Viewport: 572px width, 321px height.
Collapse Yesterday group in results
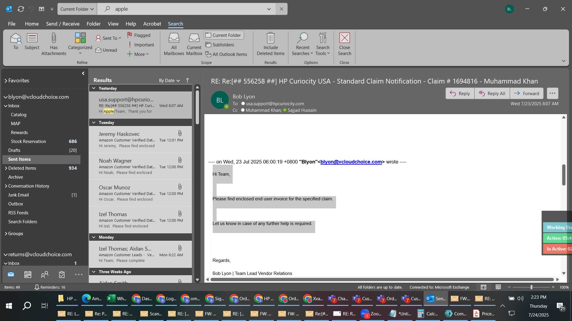pyautogui.click(x=94, y=88)
